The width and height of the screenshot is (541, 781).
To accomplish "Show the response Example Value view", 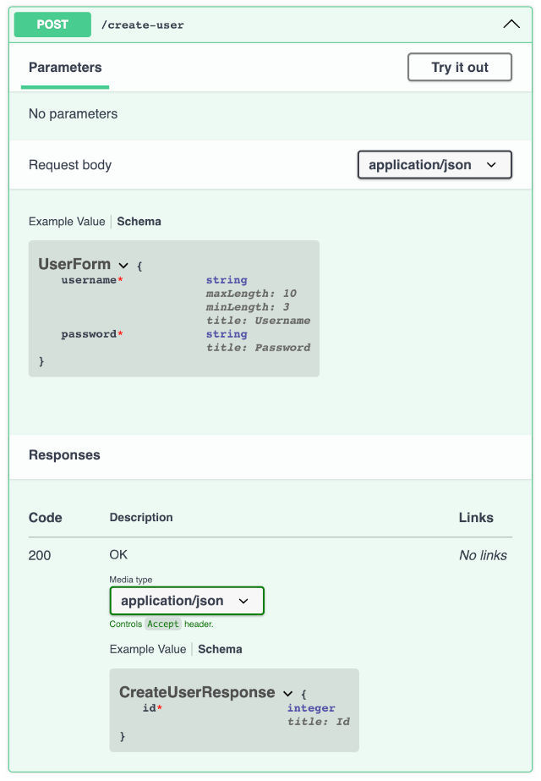I will [147, 649].
